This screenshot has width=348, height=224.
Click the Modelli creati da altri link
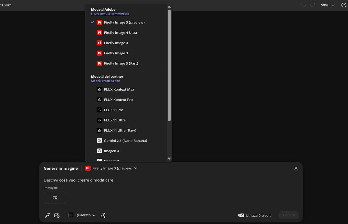[106, 81]
